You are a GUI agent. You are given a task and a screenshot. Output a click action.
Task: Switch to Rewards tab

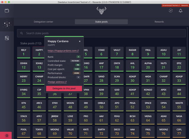(x=159, y=22)
